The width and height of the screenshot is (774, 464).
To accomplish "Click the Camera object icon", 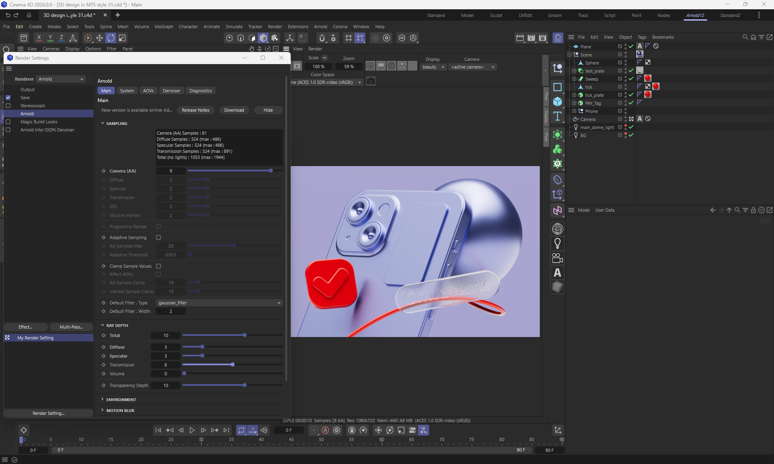I will point(558,258).
